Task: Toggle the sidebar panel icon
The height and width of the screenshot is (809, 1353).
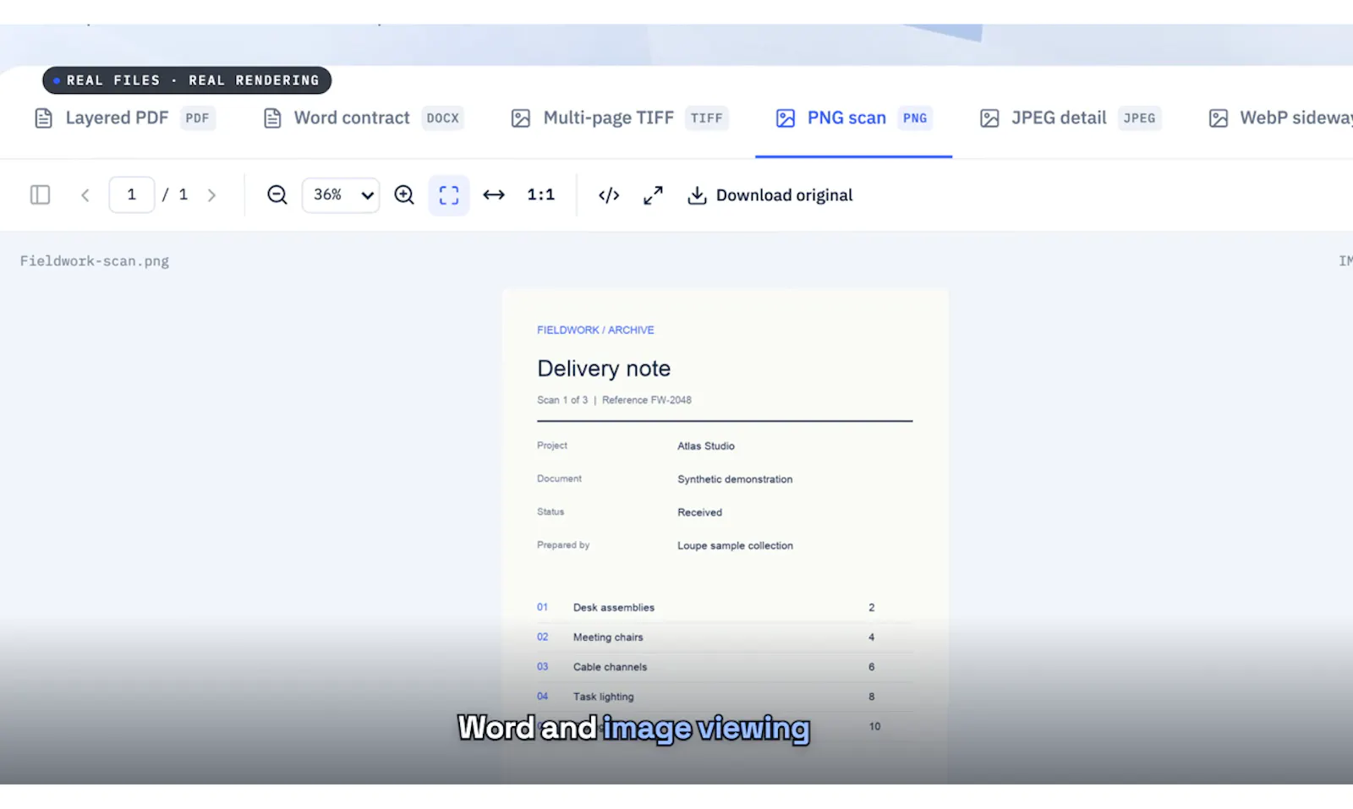Action: point(40,195)
